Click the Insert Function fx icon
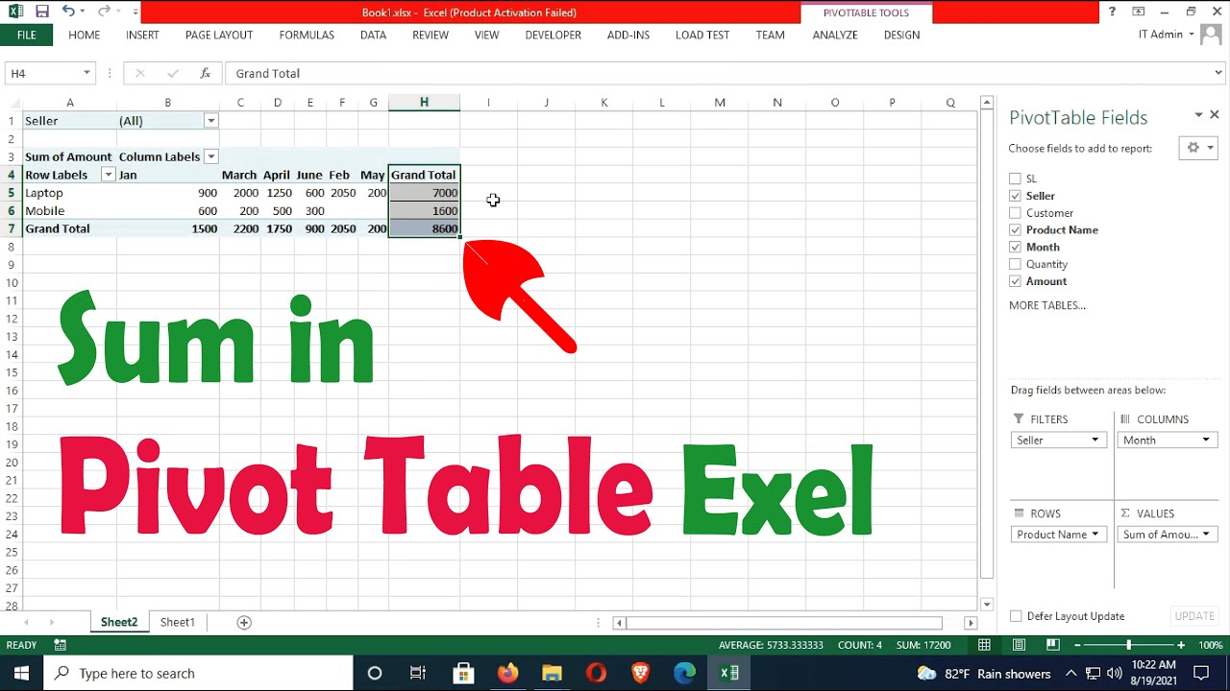 pos(205,73)
